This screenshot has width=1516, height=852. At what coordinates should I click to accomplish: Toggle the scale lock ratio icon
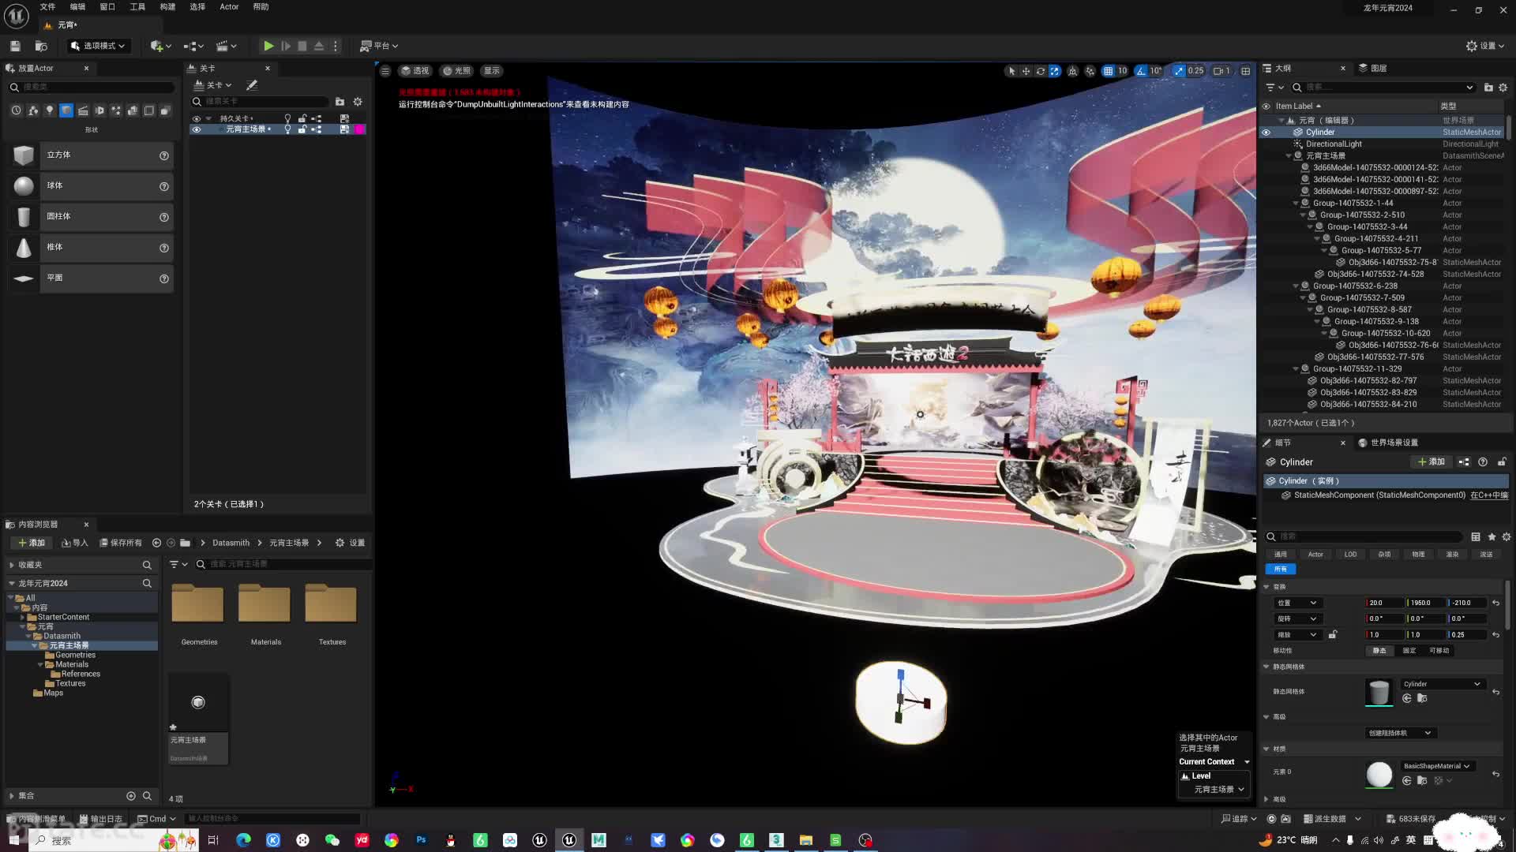click(x=1333, y=634)
